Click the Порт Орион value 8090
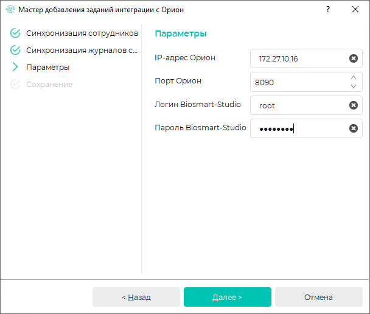This screenshot has width=370, height=314. pyautogui.click(x=264, y=82)
